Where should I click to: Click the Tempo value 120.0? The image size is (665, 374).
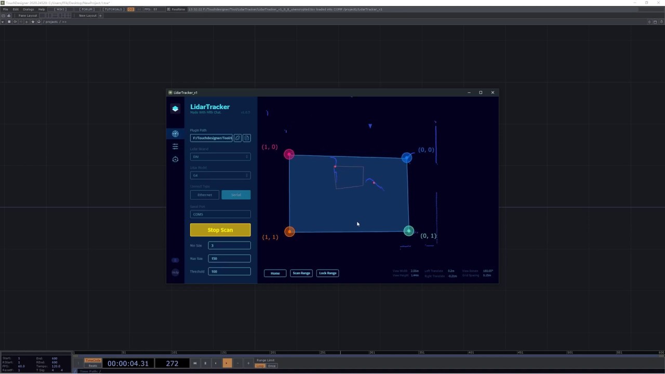pyautogui.click(x=56, y=366)
